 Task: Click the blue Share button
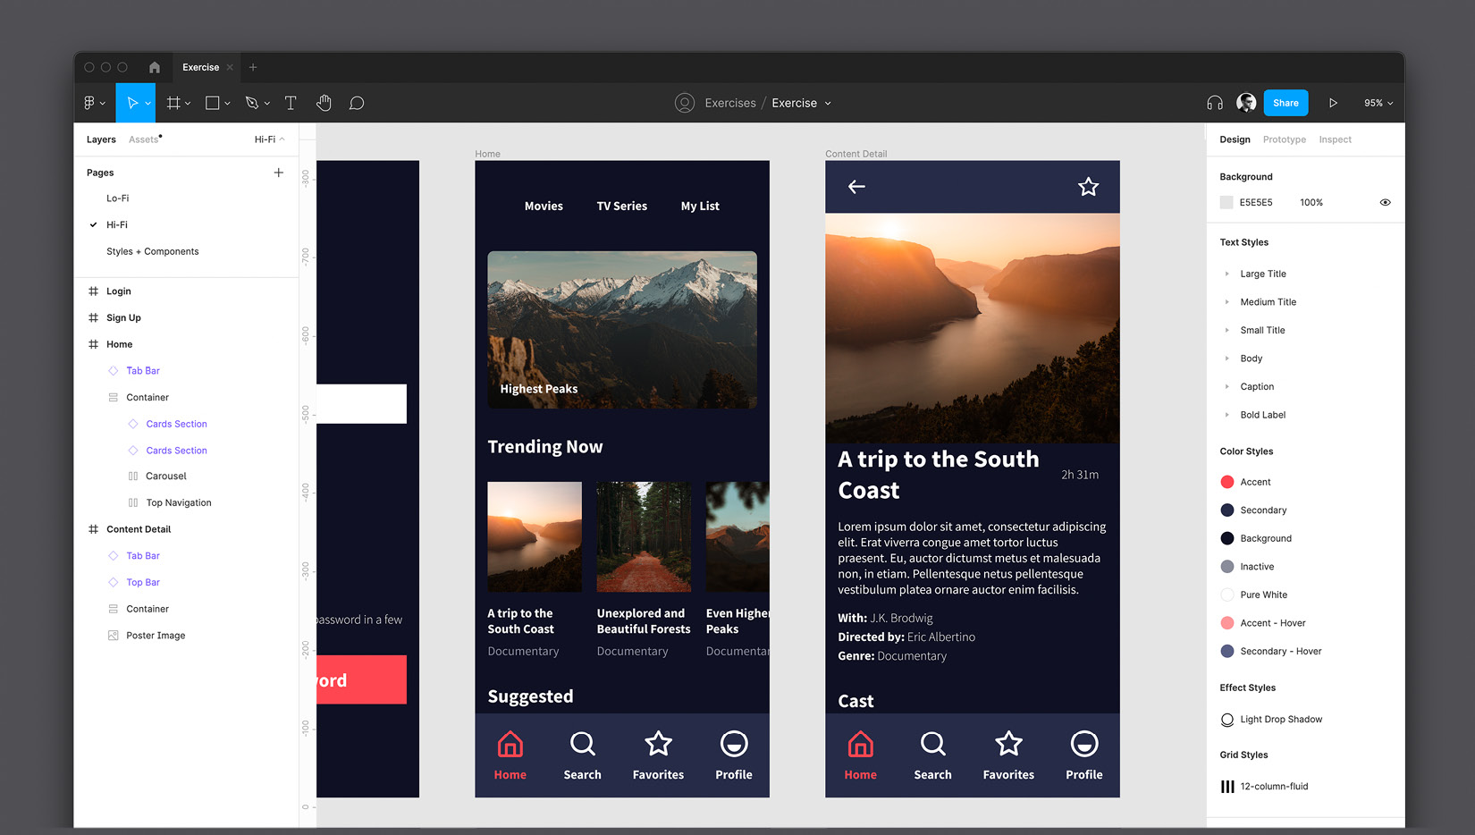pos(1285,103)
